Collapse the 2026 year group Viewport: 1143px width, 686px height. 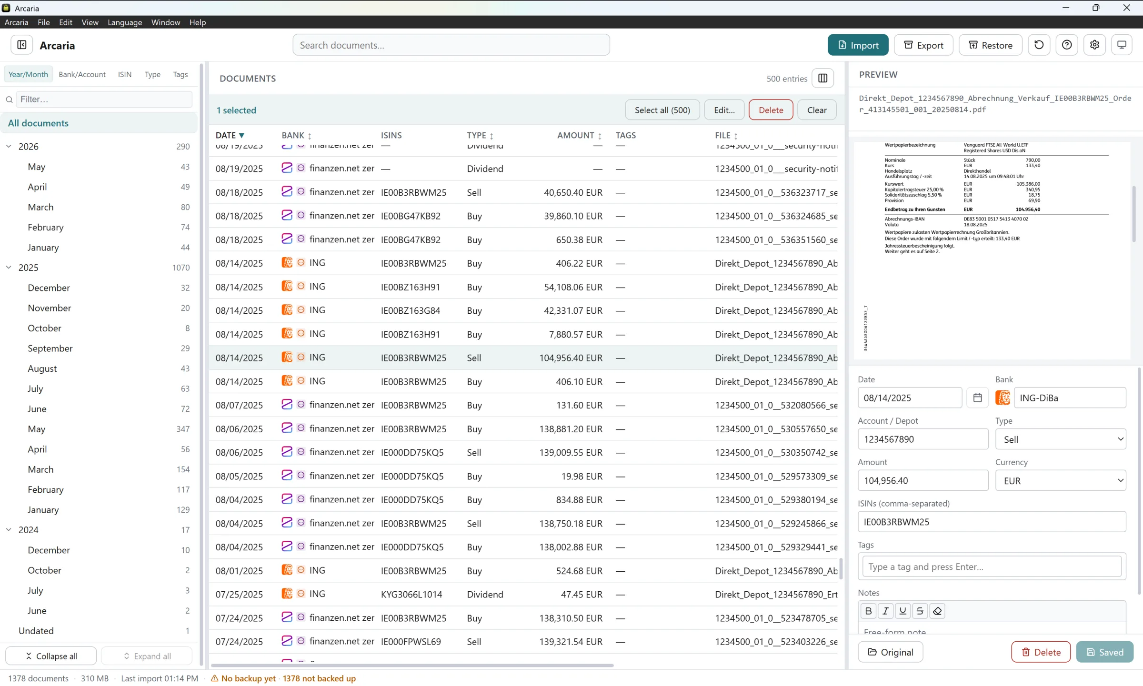point(9,146)
